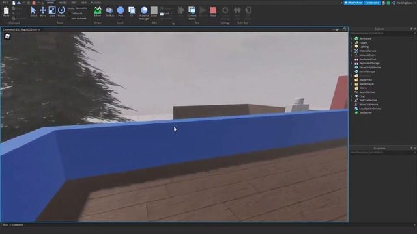This screenshot has height=234, width=417.
Task: Select TextChatService in Explorer
Action: click(x=367, y=100)
